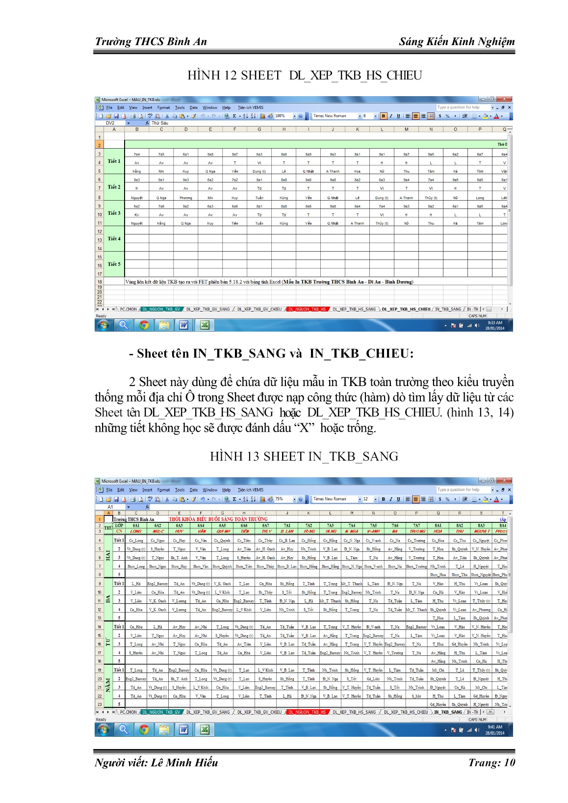Click Start button on upper screenshot's taskbar

tap(103, 325)
